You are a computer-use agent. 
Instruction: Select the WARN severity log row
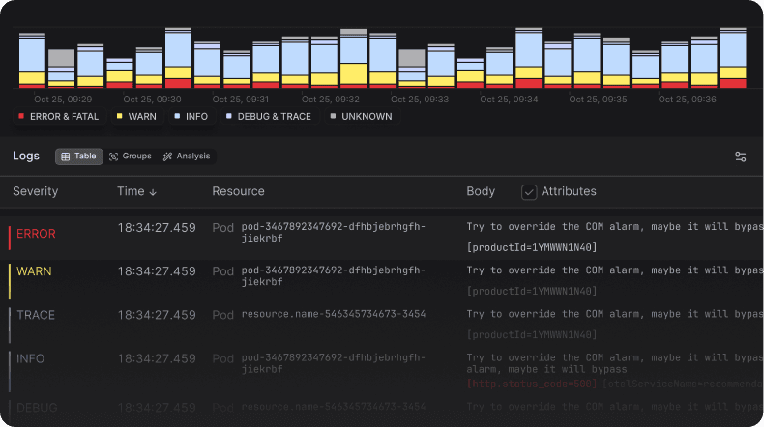pyautogui.click(x=382, y=281)
